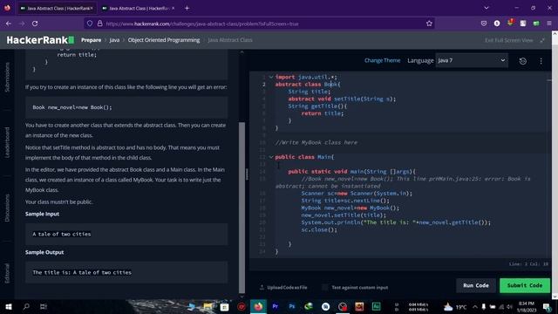The width and height of the screenshot is (558, 314).
Task: Click Upload Code as File
Action: tap(283, 287)
